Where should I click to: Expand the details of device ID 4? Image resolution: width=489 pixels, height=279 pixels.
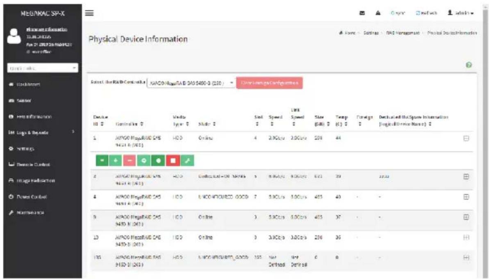(x=466, y=197)
